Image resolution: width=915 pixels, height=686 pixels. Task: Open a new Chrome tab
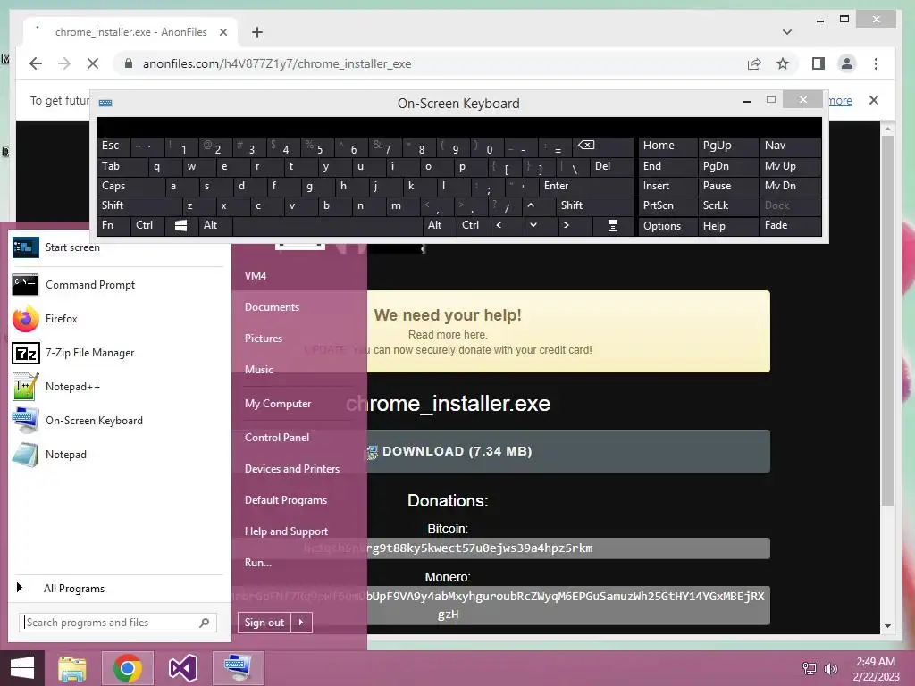(x=257, y=32)
